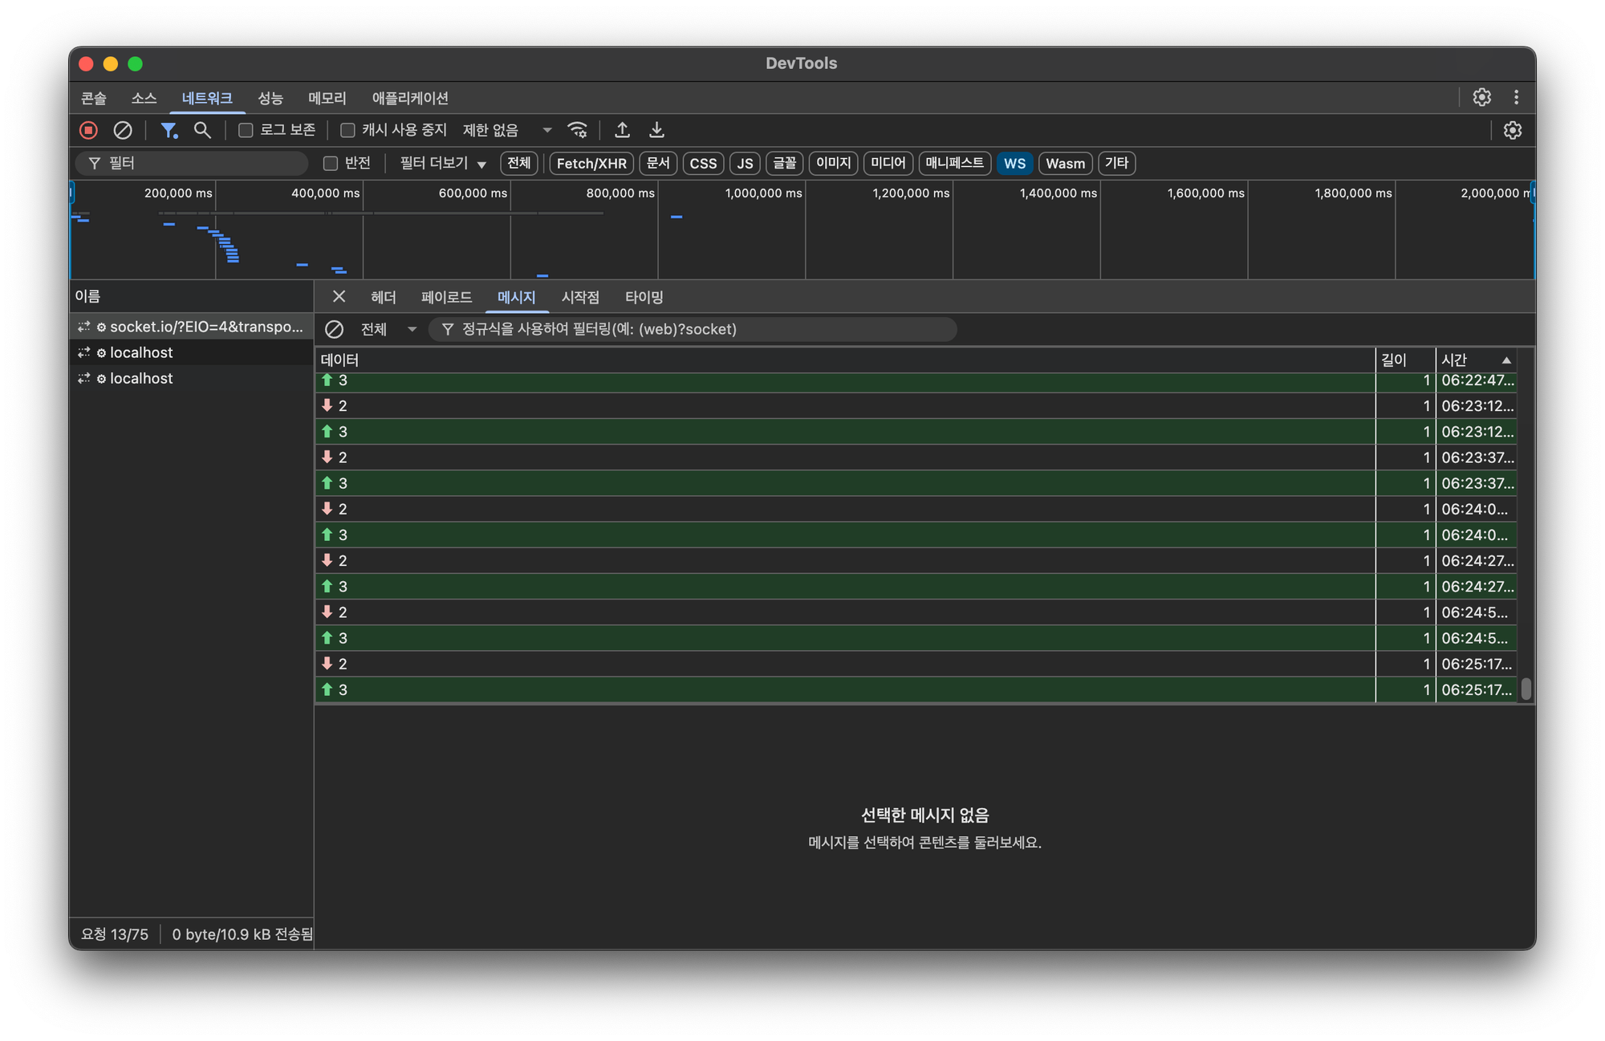
Task: Clear WebSocket messages list
Action: (x=334, y=329)
